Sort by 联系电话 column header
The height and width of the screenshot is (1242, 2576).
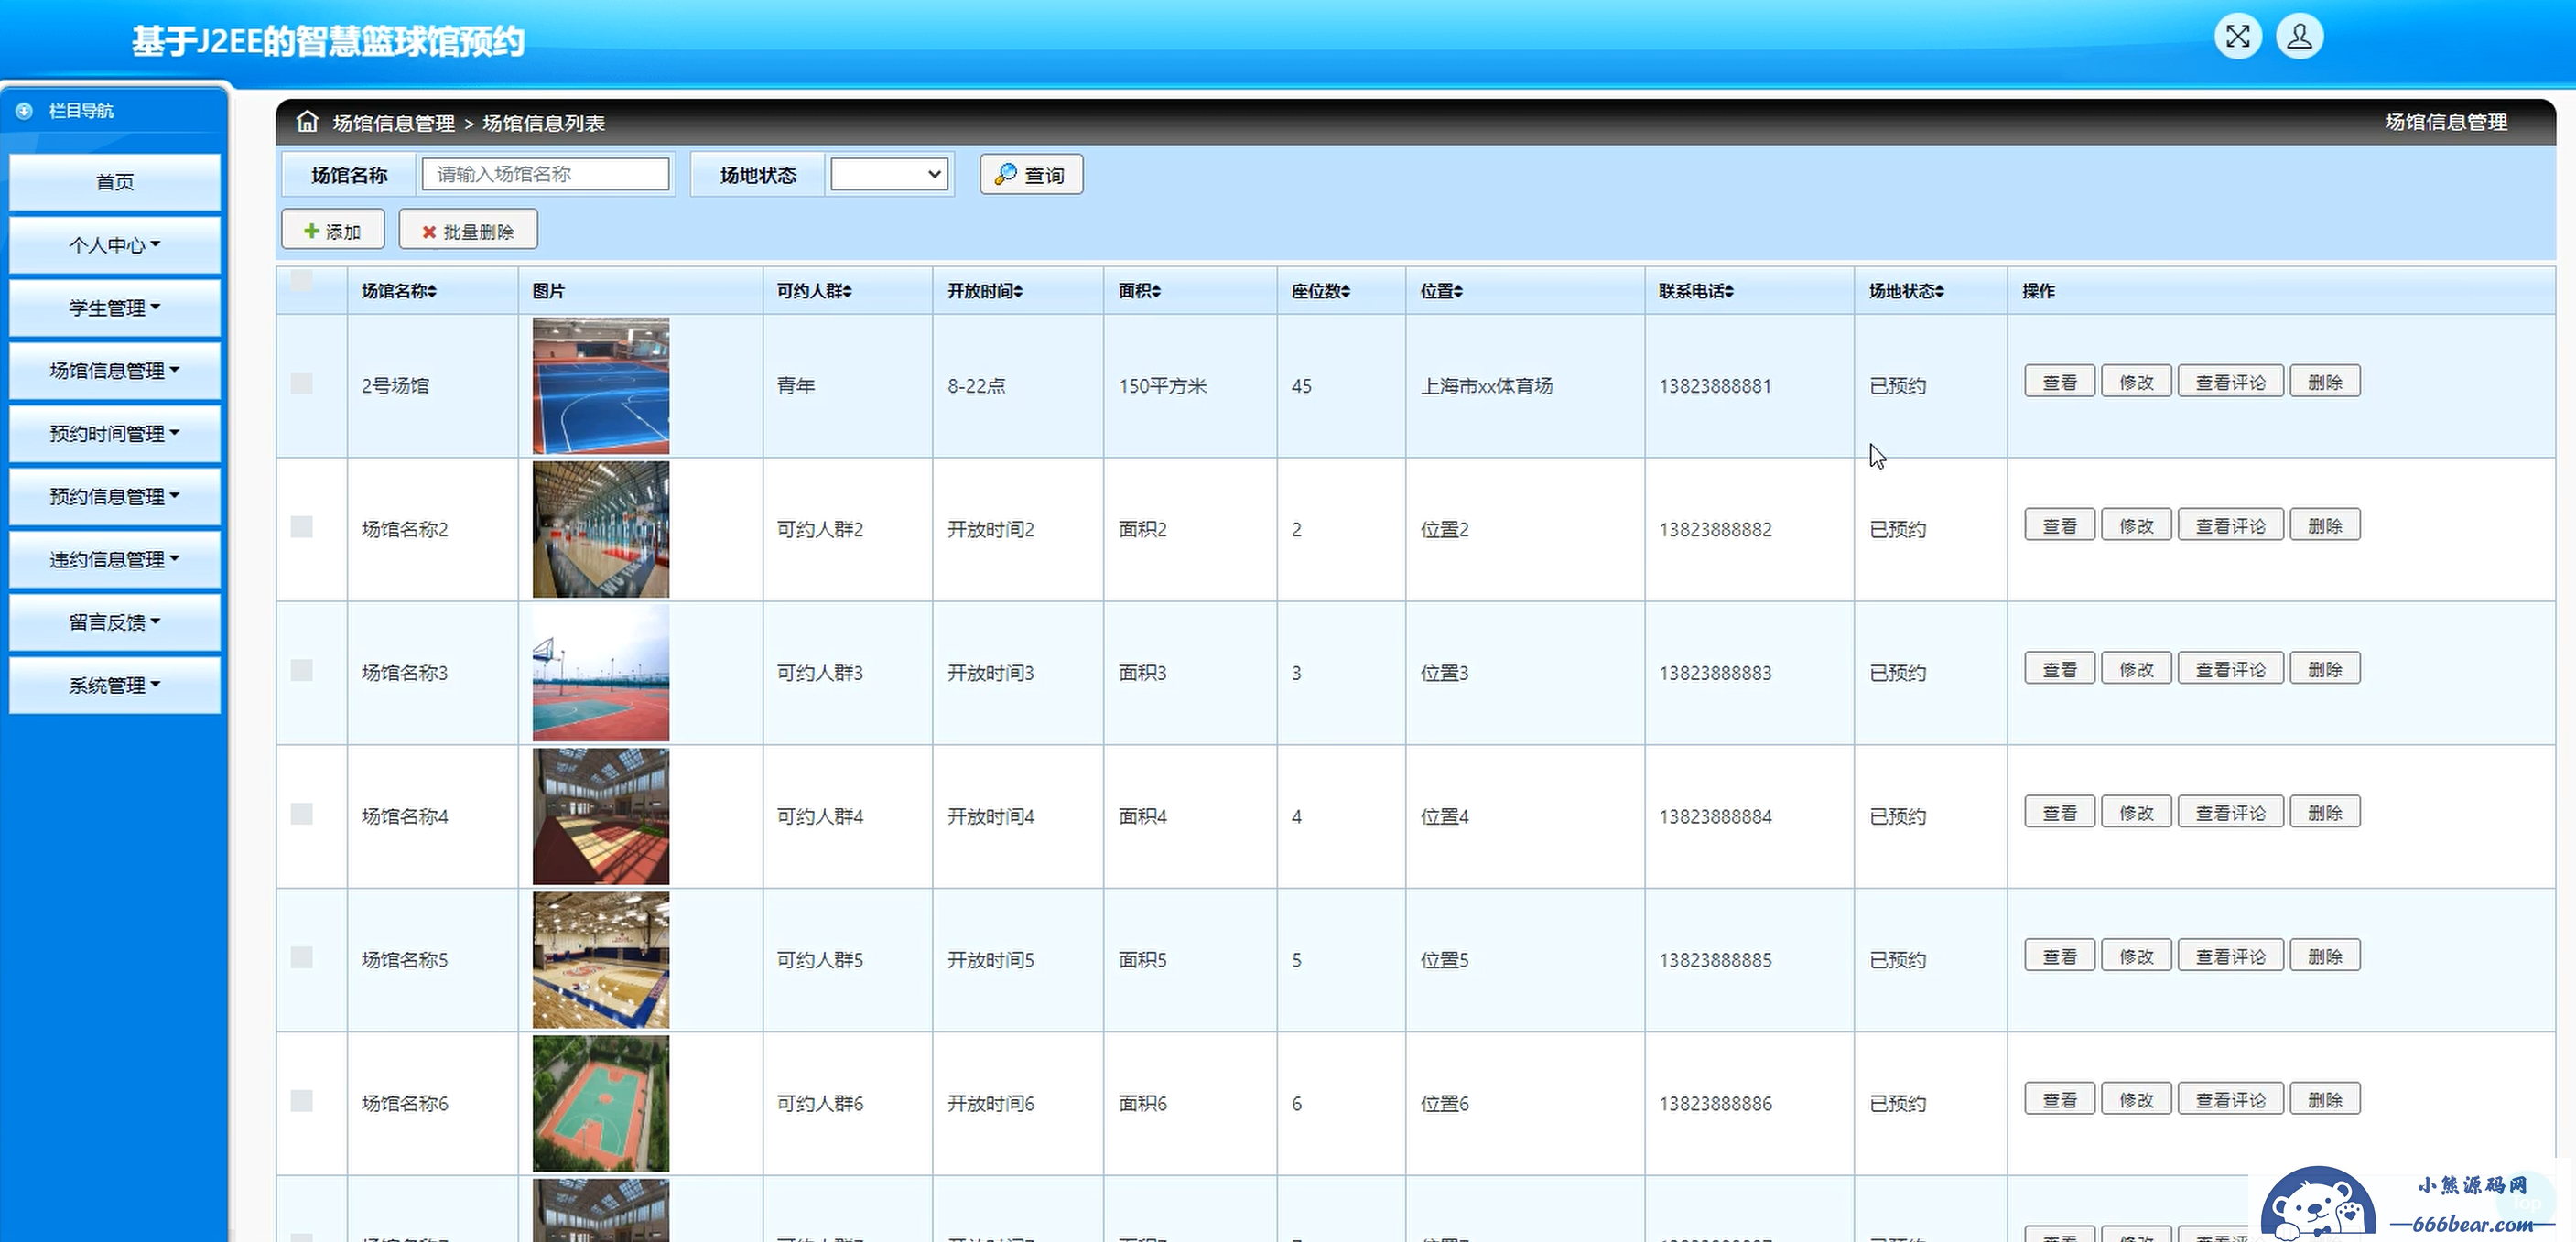1696,291
